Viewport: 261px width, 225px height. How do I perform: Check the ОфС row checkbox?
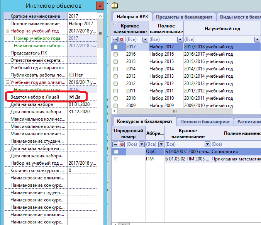pos(116,152)
